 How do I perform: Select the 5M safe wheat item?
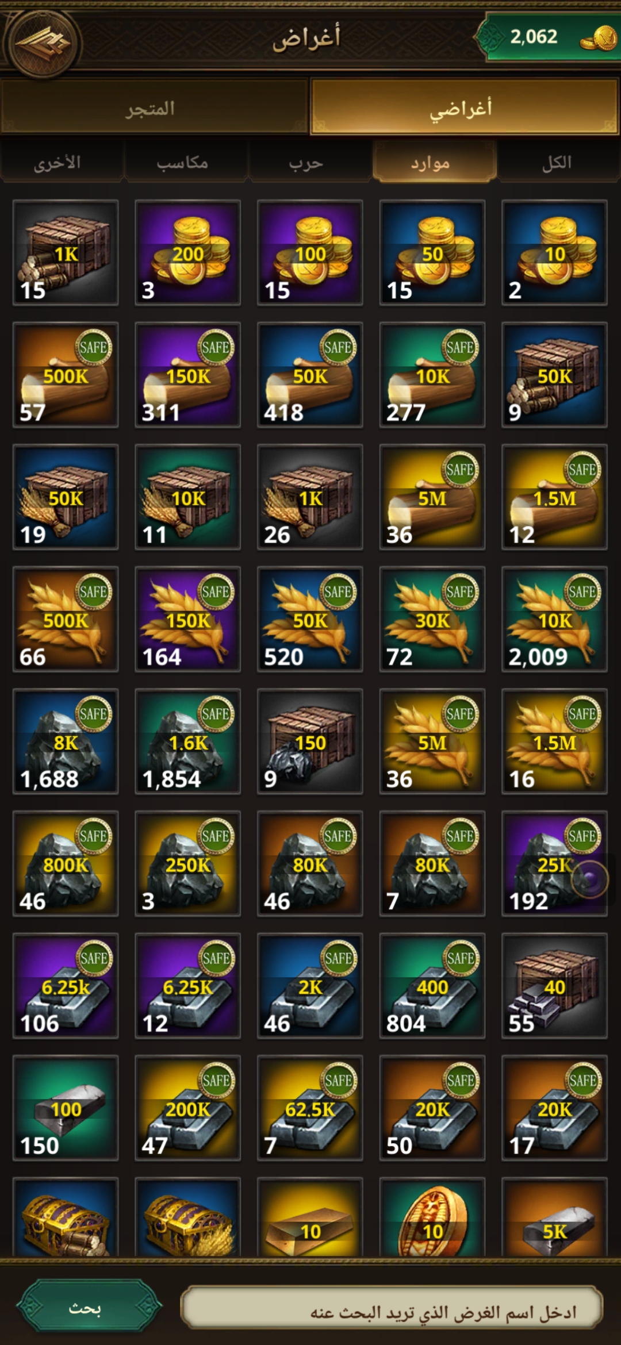click(432, 741)
